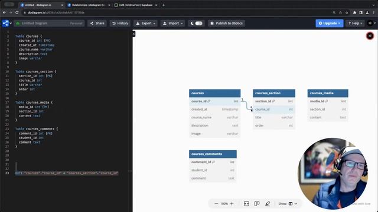Close the Relationships dbdiagram Docs tab

(x=109, y=5)
